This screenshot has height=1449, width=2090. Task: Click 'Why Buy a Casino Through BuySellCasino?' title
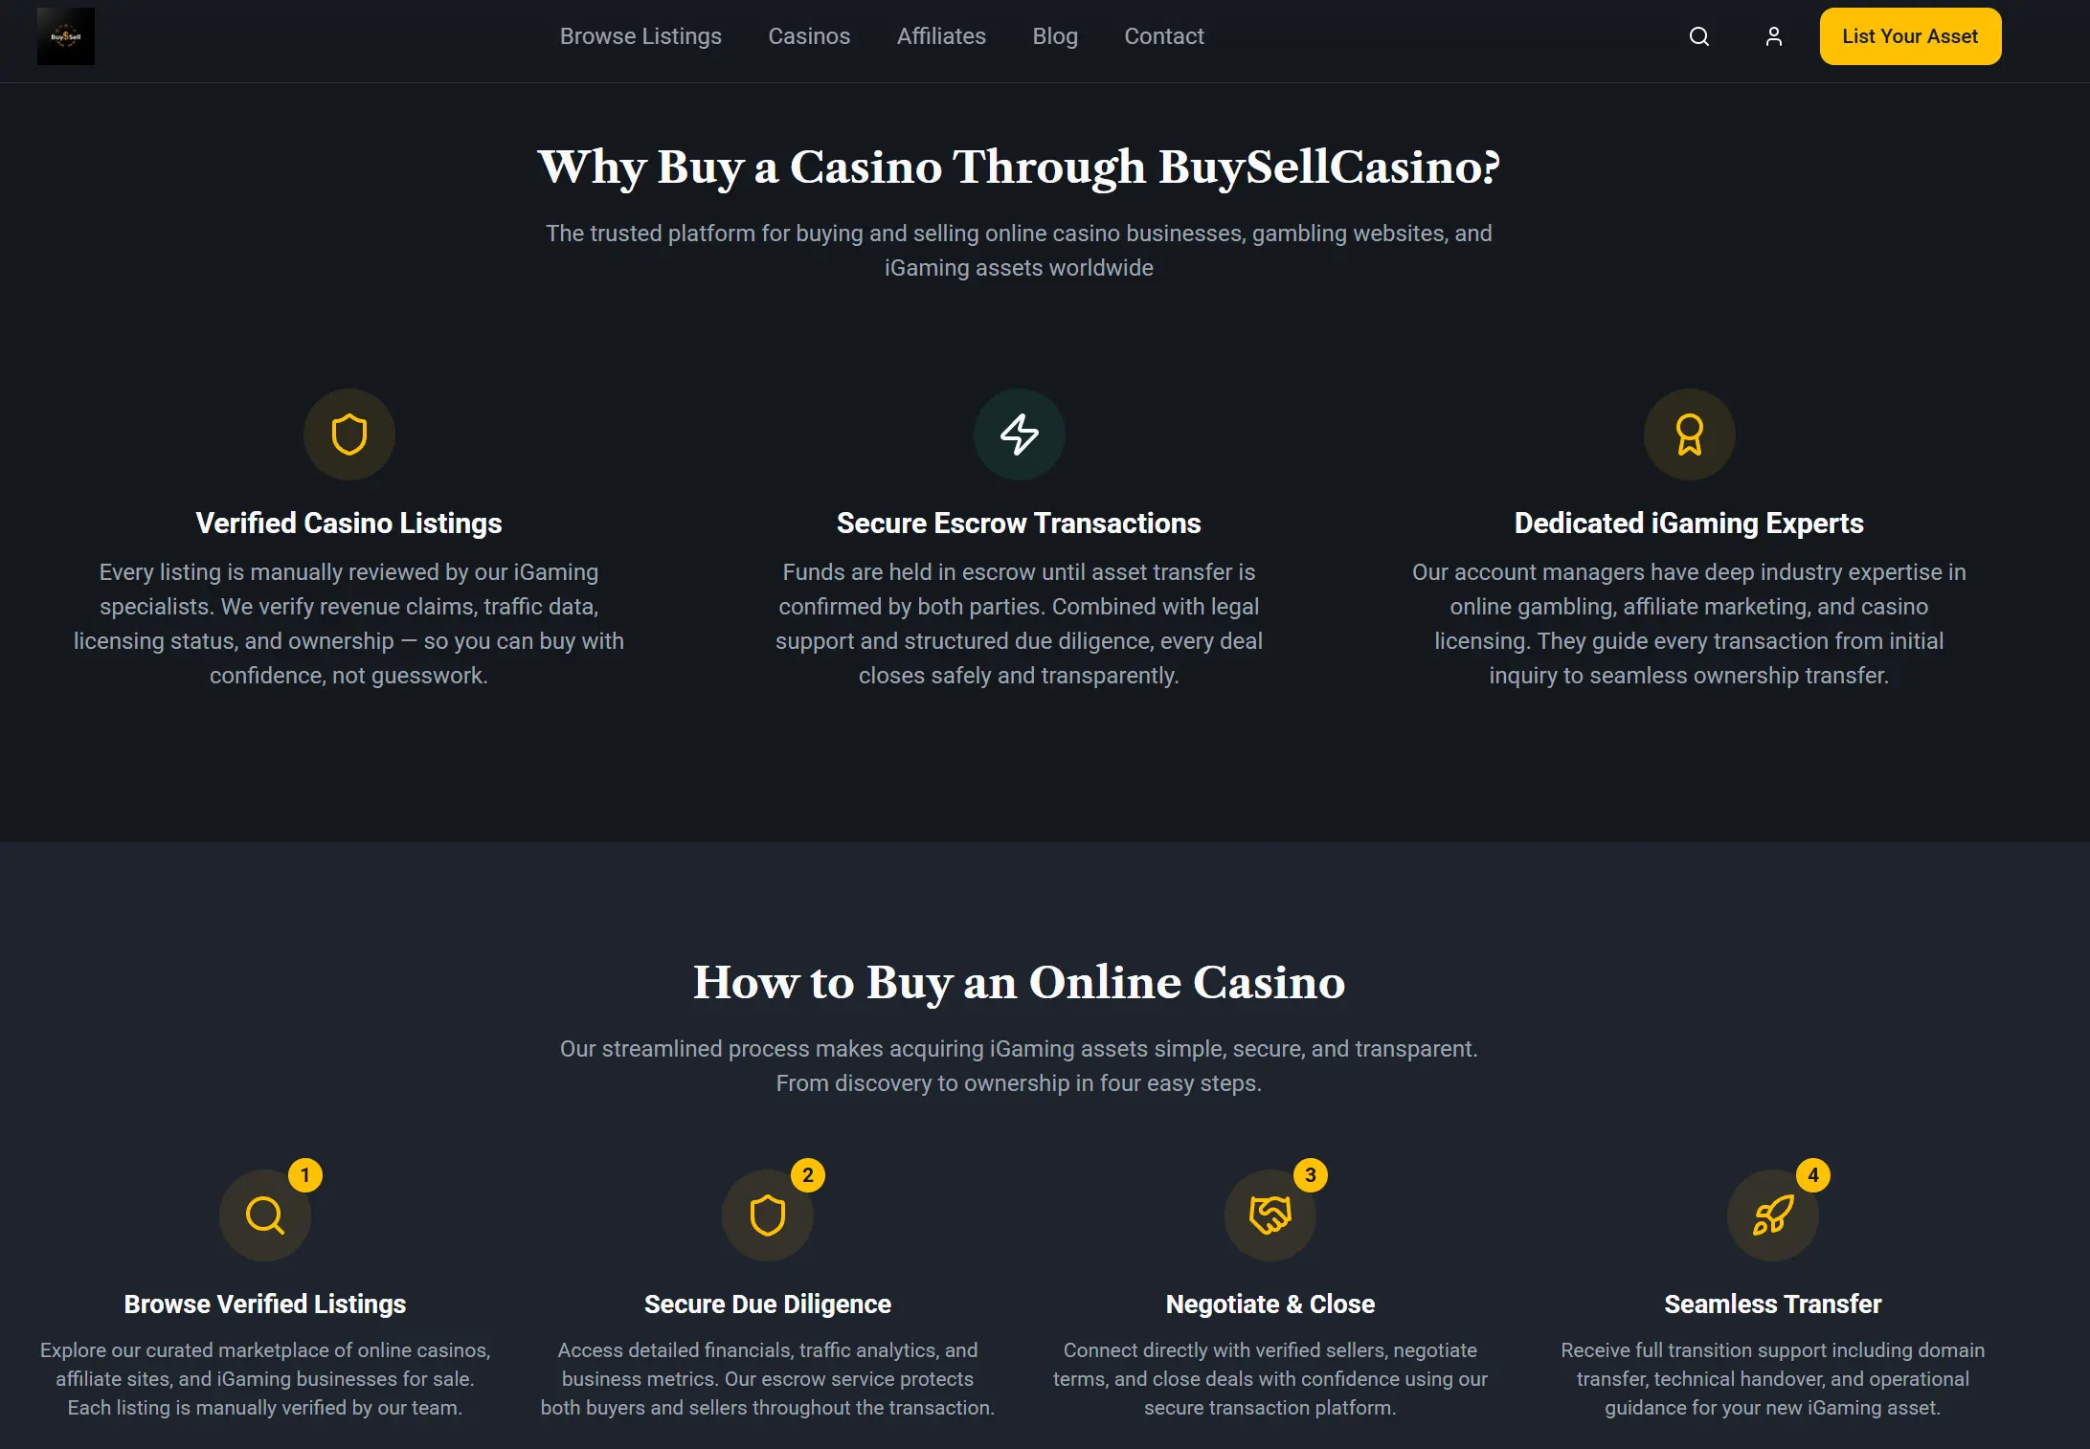1019,167
